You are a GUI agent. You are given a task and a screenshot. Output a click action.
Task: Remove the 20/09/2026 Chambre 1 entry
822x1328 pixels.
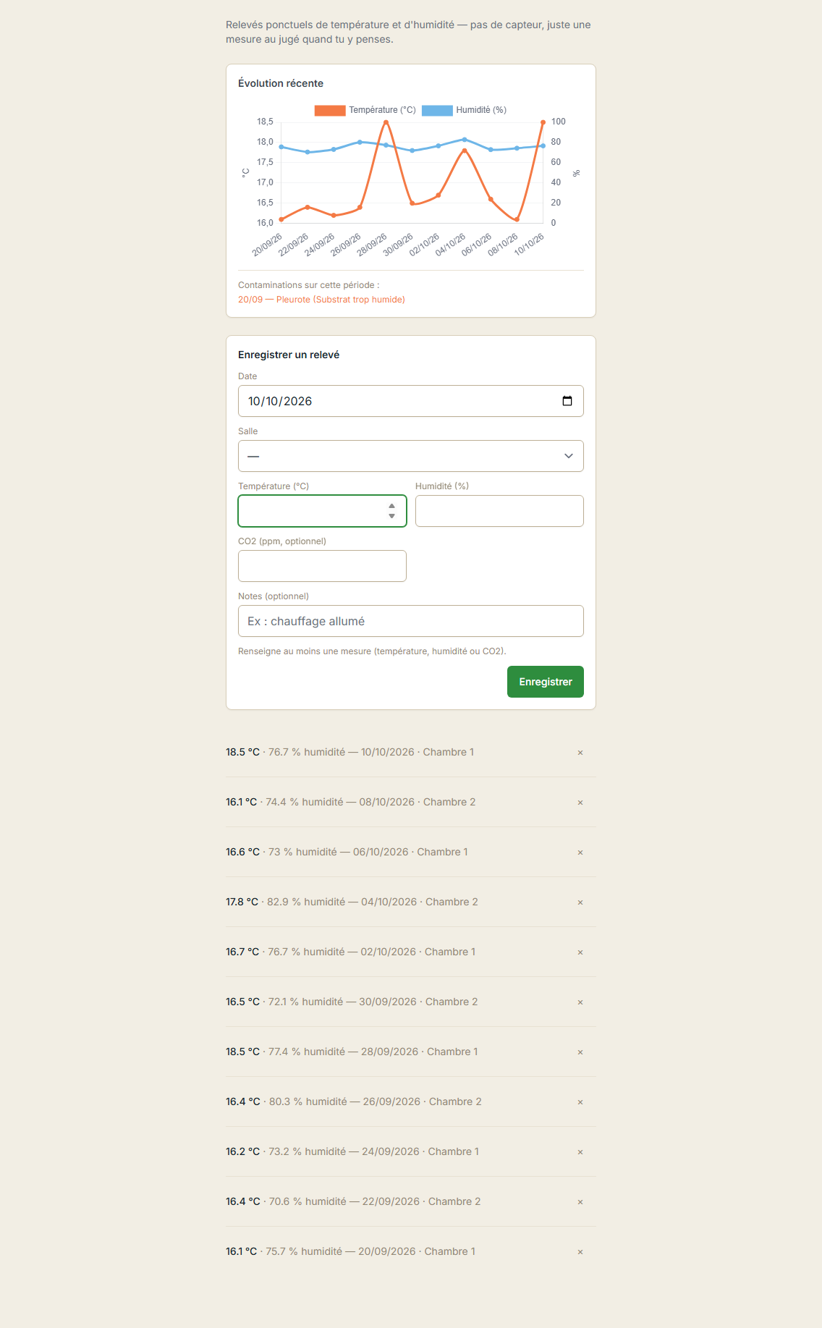(580, 1252)
